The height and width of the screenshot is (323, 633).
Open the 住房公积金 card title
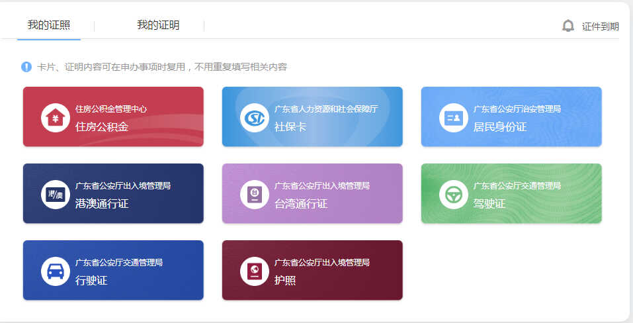pos(102,126)
